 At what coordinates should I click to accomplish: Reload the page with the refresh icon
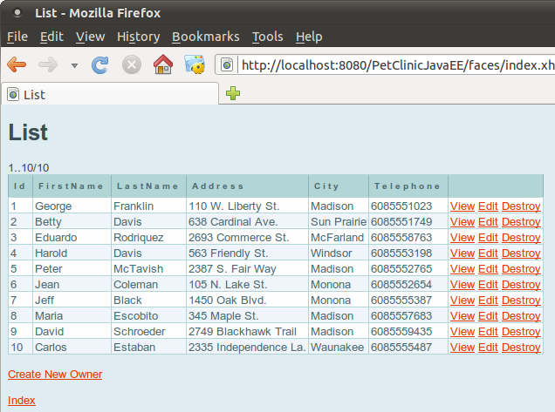[x=100, y=64]
